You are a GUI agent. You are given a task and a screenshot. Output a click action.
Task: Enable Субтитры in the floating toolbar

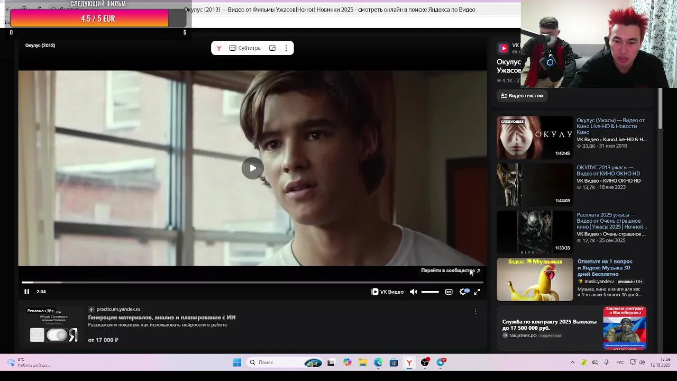245,48
